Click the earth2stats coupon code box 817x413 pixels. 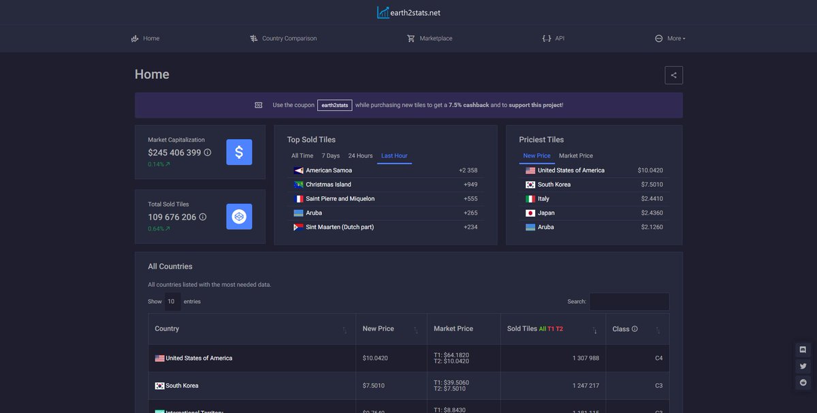click(x=334, y=105)
